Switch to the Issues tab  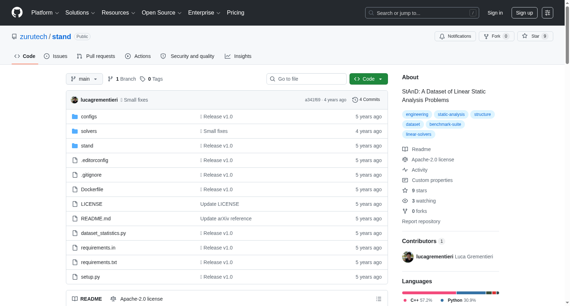[56, 56]
